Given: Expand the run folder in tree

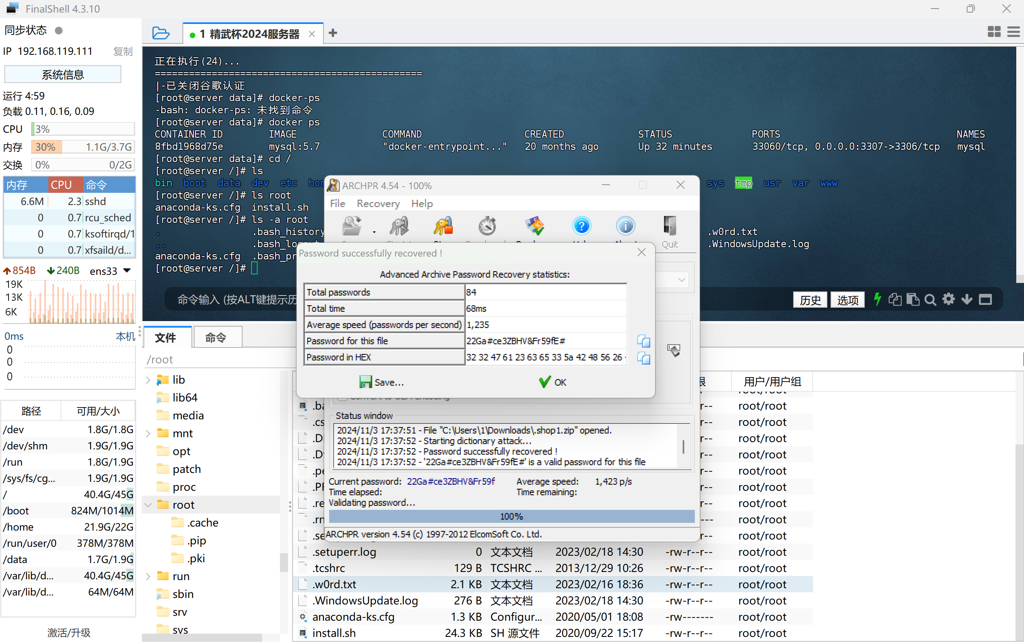Looking at the screenshot, I should point(148,576).
